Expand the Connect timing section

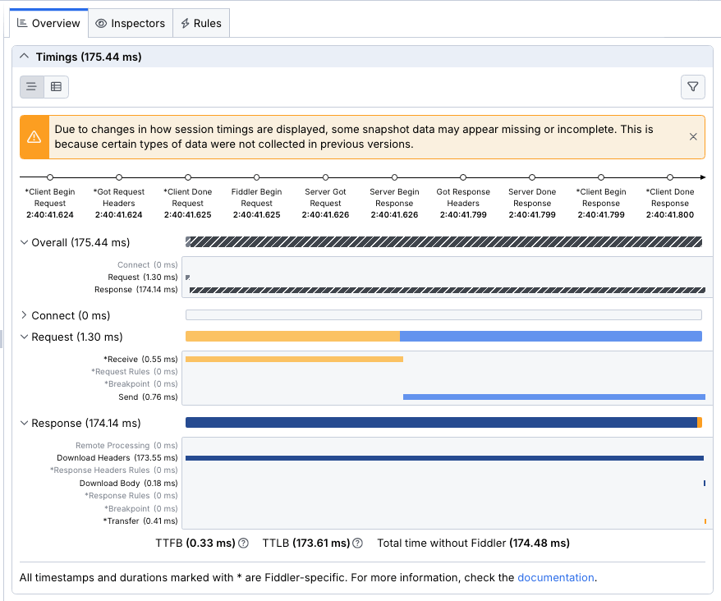(24, 315)
